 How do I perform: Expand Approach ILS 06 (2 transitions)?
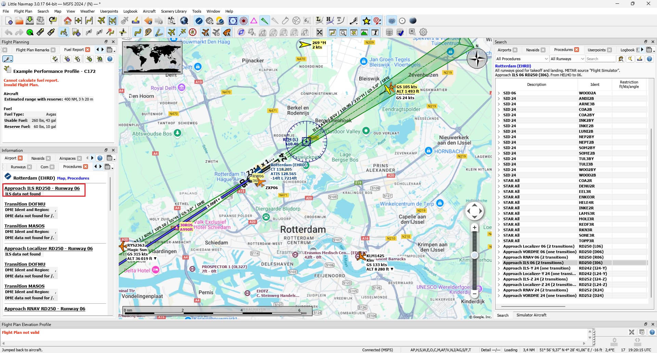coord(499,263)
